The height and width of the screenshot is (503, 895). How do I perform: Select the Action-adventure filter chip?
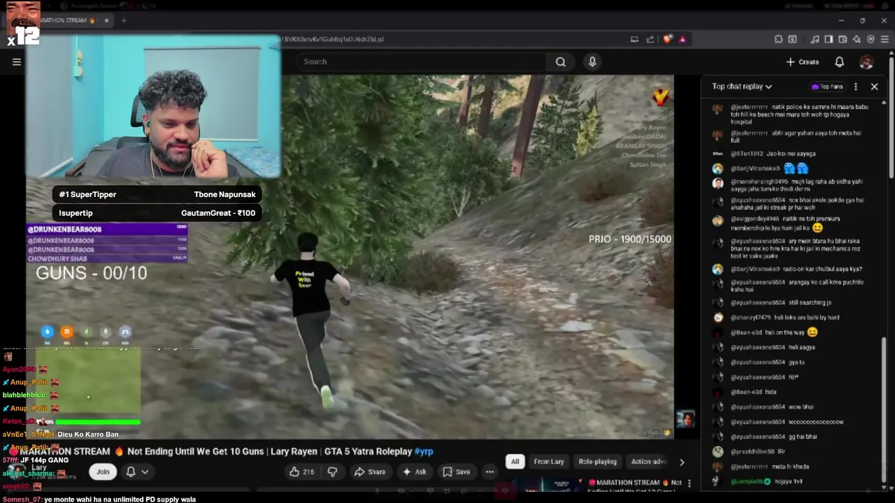click(649, 462)
